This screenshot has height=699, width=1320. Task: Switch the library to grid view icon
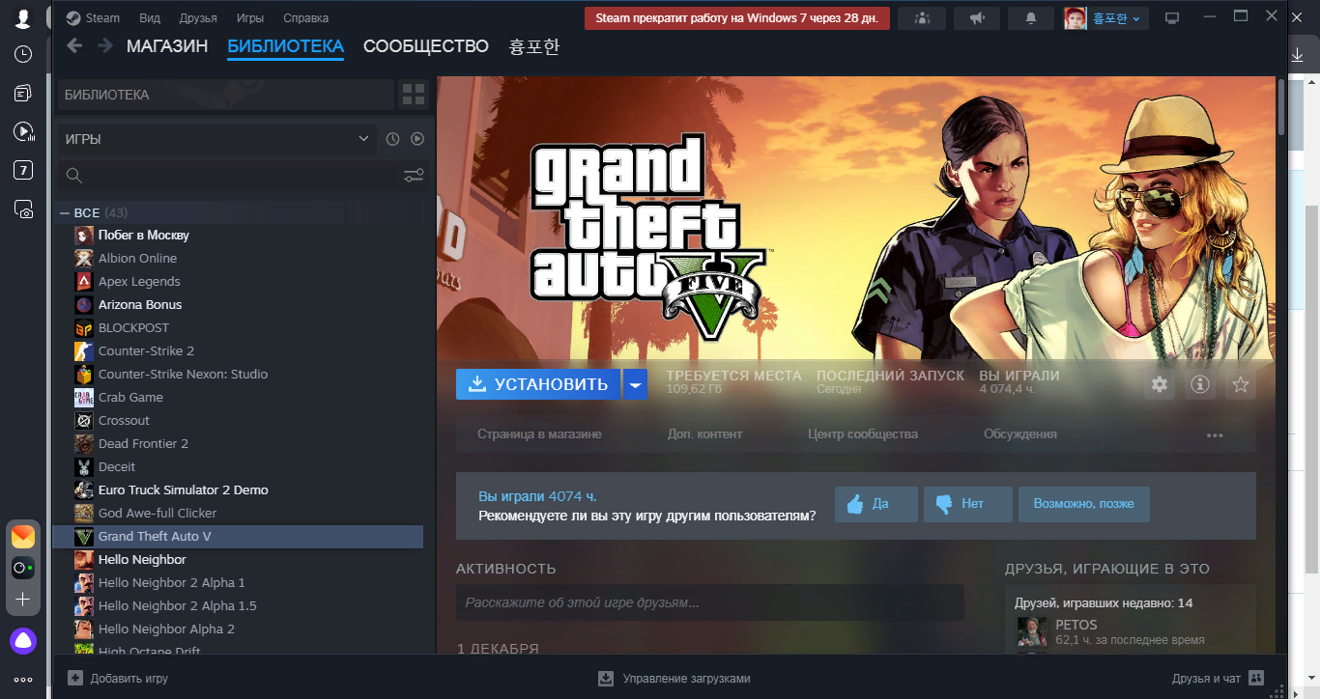[414, 95]
